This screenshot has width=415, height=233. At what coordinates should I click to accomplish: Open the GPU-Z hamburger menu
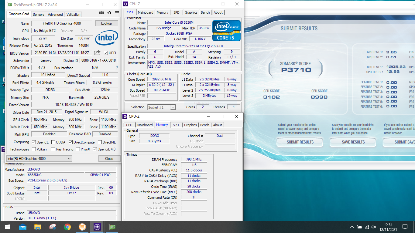(x=117, y=13)
